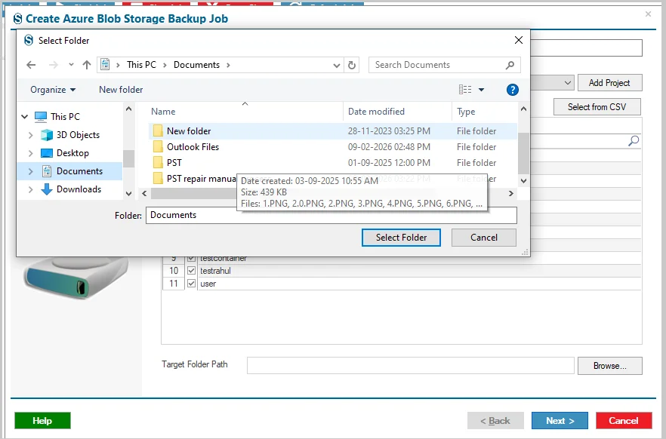Image resolution: width=666 pixels, height=439 pixels.
Task: Cancel the Select Folder dialog
Action: point(484,238)
